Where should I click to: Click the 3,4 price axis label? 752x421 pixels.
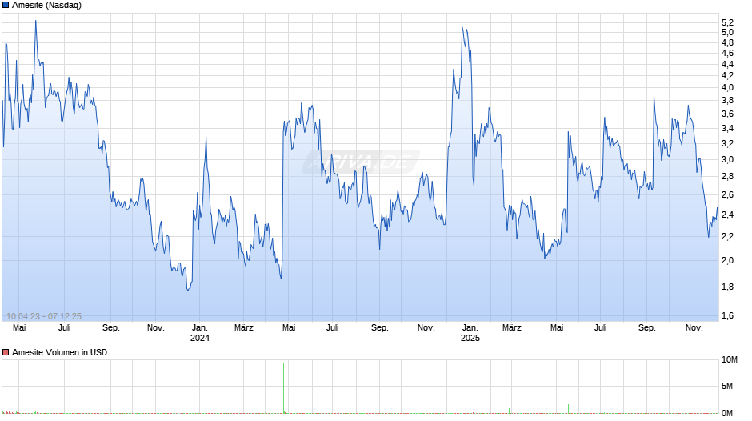tap(727, 129)
